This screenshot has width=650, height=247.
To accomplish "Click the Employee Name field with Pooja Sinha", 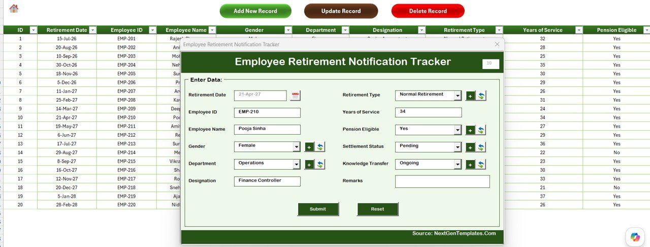I will coord(267,130).
